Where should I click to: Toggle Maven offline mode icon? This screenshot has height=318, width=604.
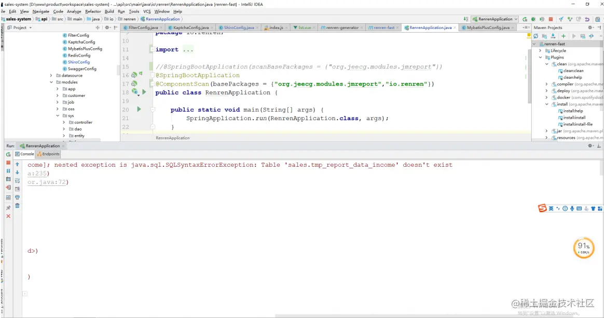click(x=592, y=36)
